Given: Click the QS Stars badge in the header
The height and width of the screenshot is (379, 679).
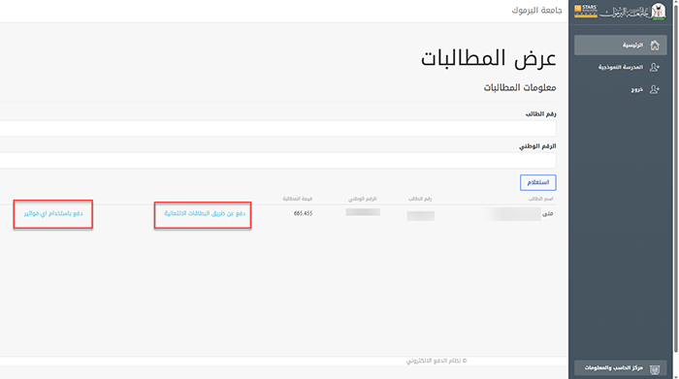Looking at the screenshot, I should (x=586, y=12).
